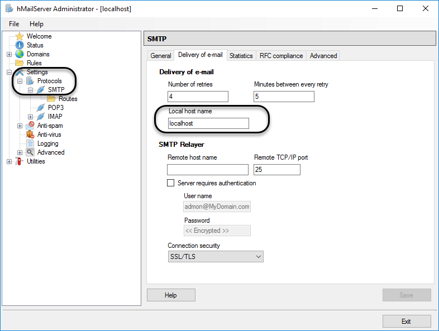Collapse the SMTP tree node
This screenshot has width=439, height=331.
click(x=30, y=90)
